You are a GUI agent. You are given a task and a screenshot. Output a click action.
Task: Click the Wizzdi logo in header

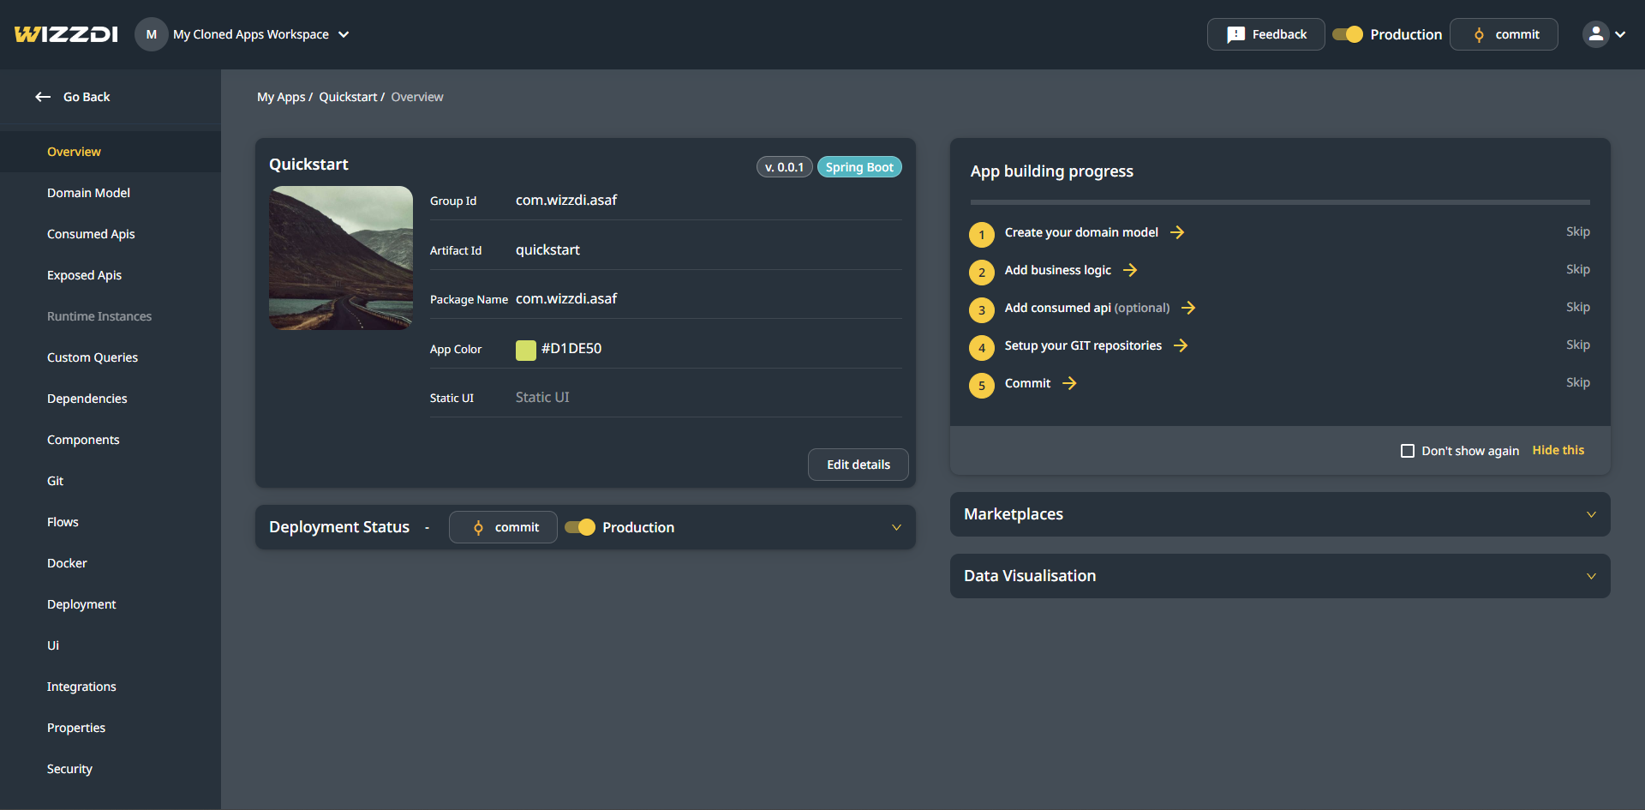click(66, 34)
